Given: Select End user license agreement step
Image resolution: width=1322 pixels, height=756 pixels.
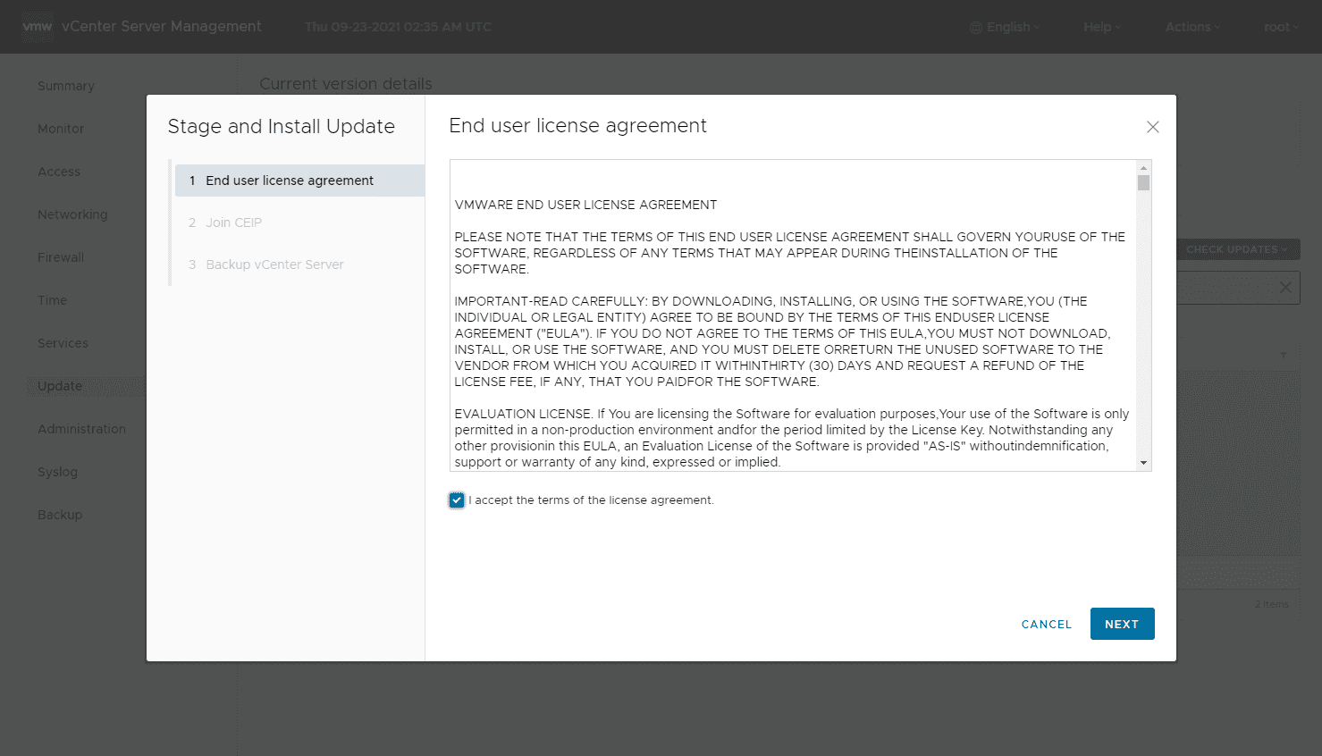Looking at the screenshot, I should click(290, 181).
